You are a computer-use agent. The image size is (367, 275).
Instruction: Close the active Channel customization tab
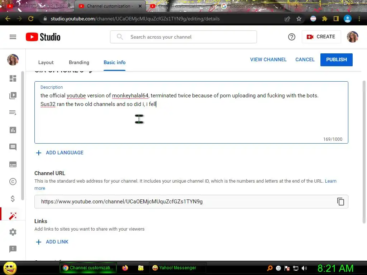(140, 6)
